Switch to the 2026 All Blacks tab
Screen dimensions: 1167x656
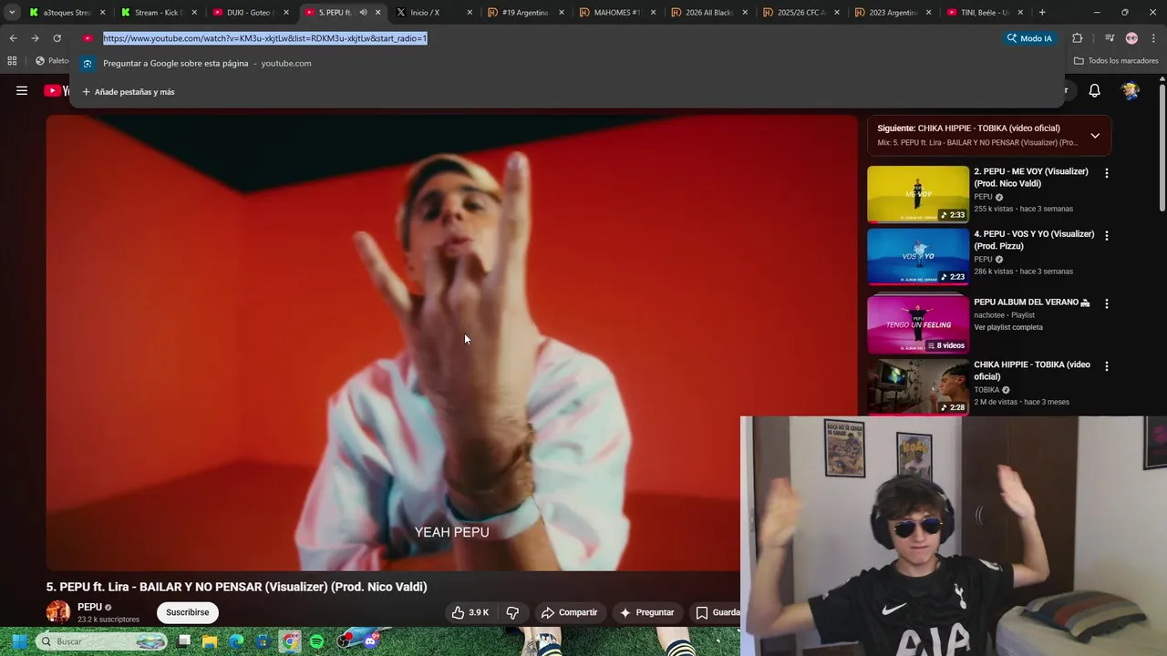(x=709, y=13)
